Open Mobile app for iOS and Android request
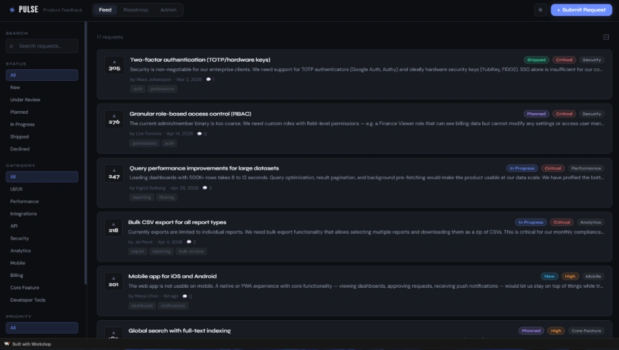This screenshot has width=619, height=350. tap(173, 276)
